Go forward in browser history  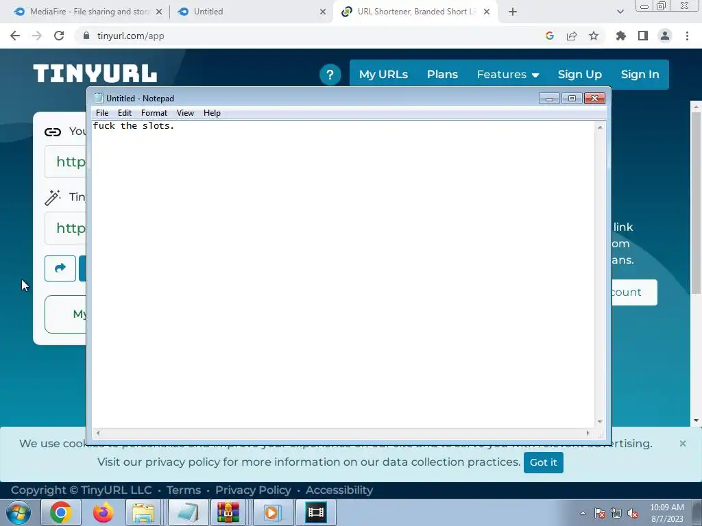coord(37,36)
